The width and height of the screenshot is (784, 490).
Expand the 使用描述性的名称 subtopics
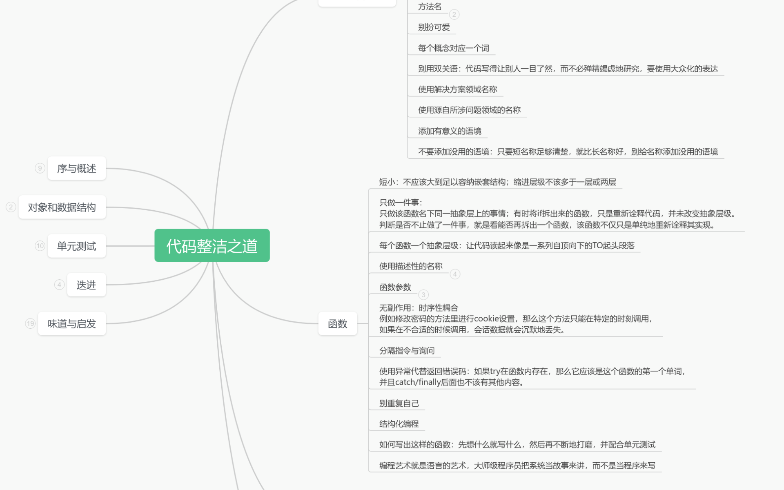(455, 274)
